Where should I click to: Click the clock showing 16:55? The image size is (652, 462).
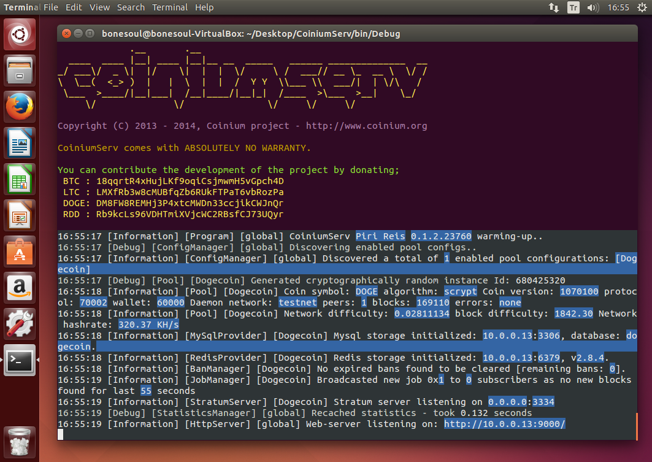[618, 7]
